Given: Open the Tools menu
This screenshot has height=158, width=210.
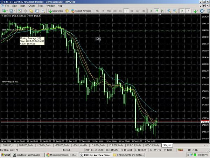Looking at the screenshot, I should click(41, 6).
